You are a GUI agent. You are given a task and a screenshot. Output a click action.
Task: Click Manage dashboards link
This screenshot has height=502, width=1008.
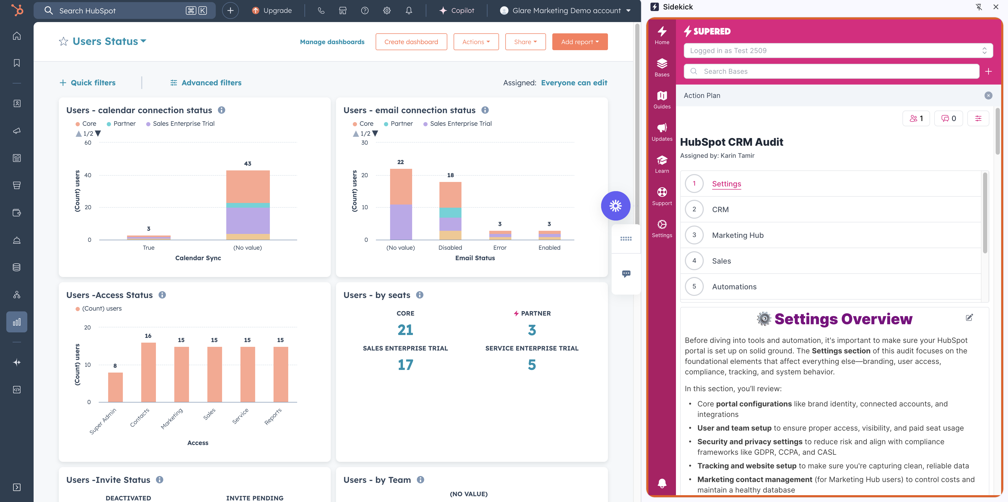tap(332, 42)
